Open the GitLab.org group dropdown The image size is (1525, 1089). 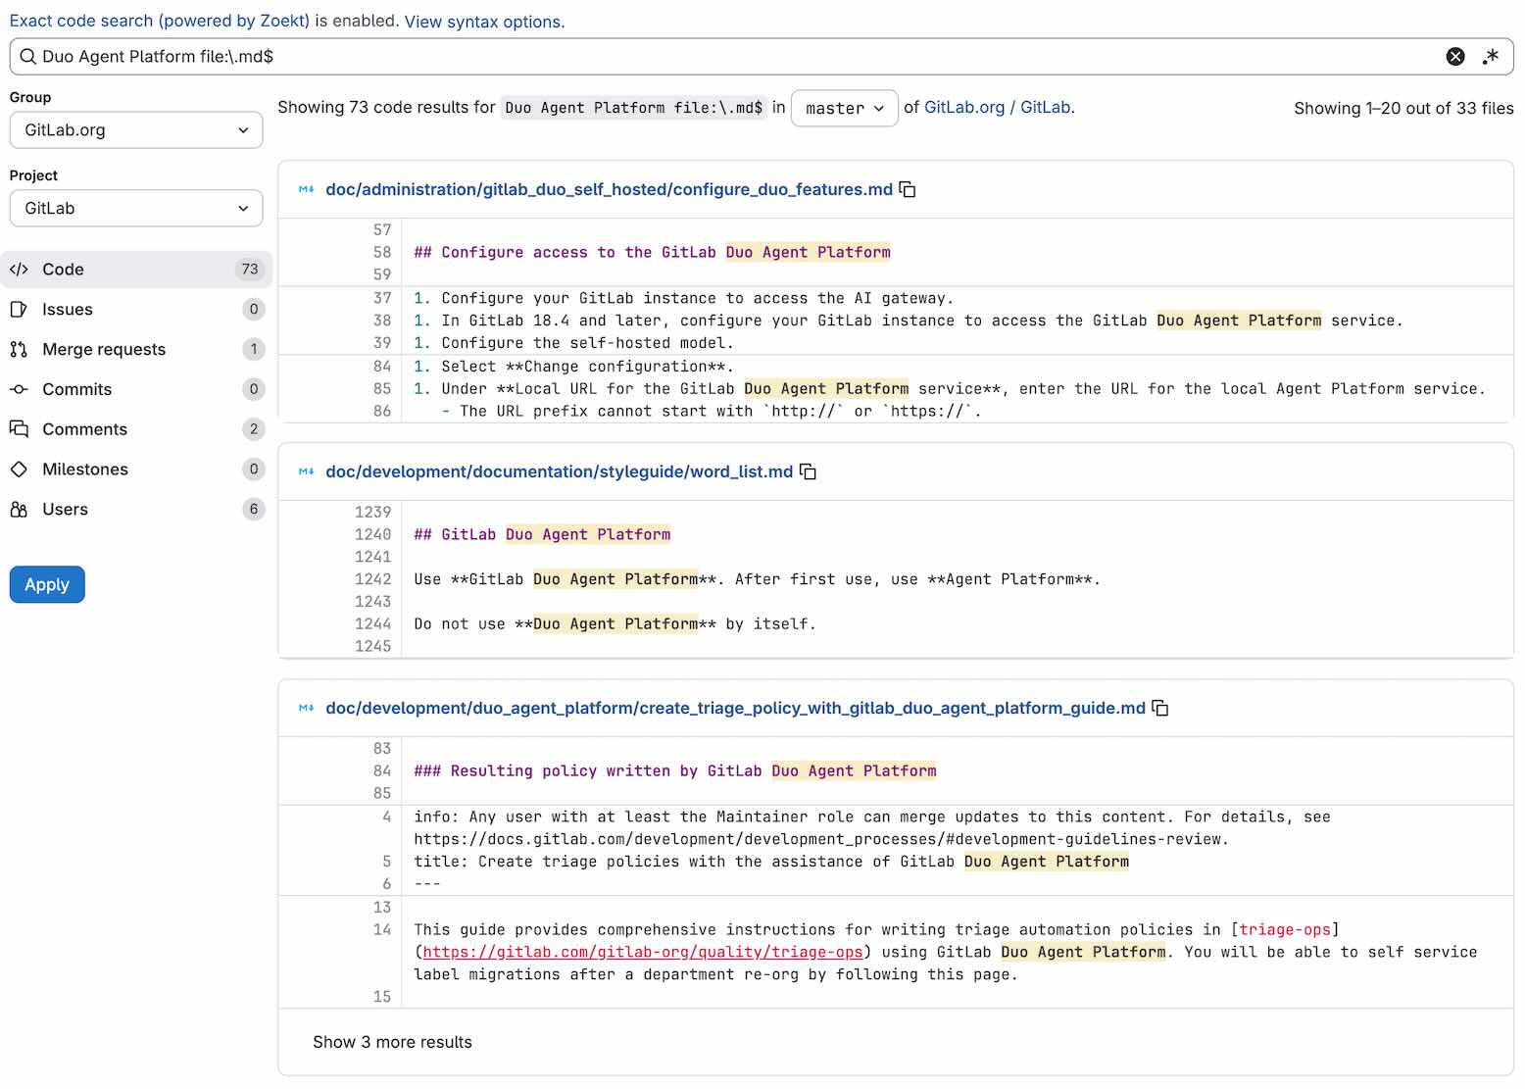[x=135, y=129]
